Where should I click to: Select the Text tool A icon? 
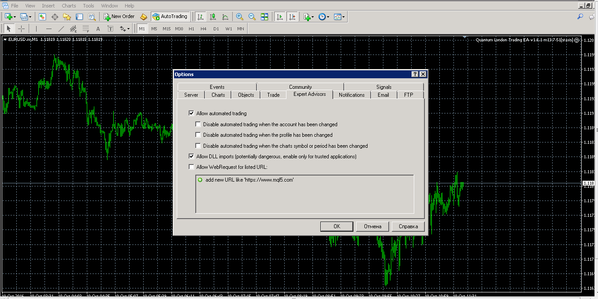click(x=98, y=29)
